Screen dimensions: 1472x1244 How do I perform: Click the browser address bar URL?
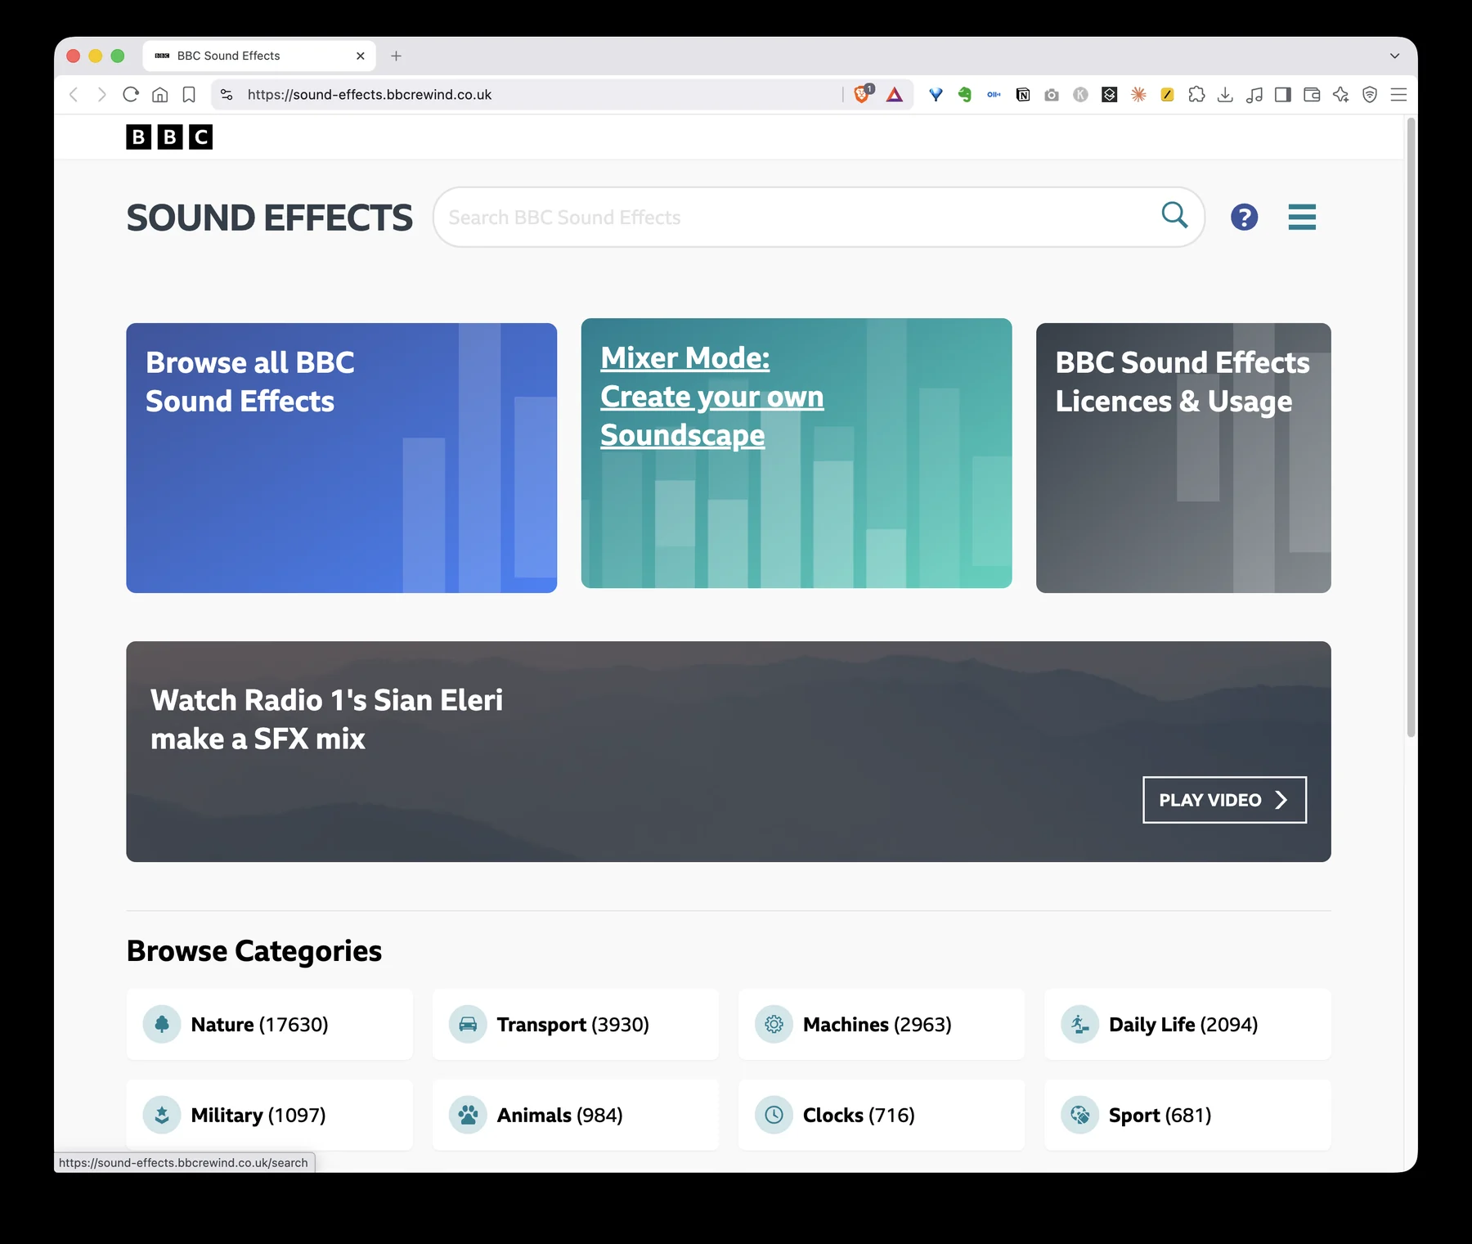point(370,95)
